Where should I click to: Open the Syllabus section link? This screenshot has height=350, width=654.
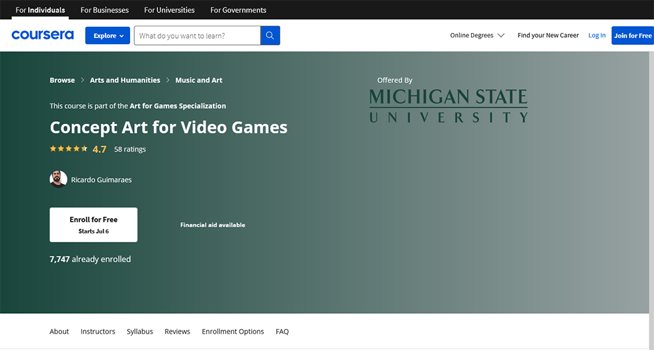140,332
